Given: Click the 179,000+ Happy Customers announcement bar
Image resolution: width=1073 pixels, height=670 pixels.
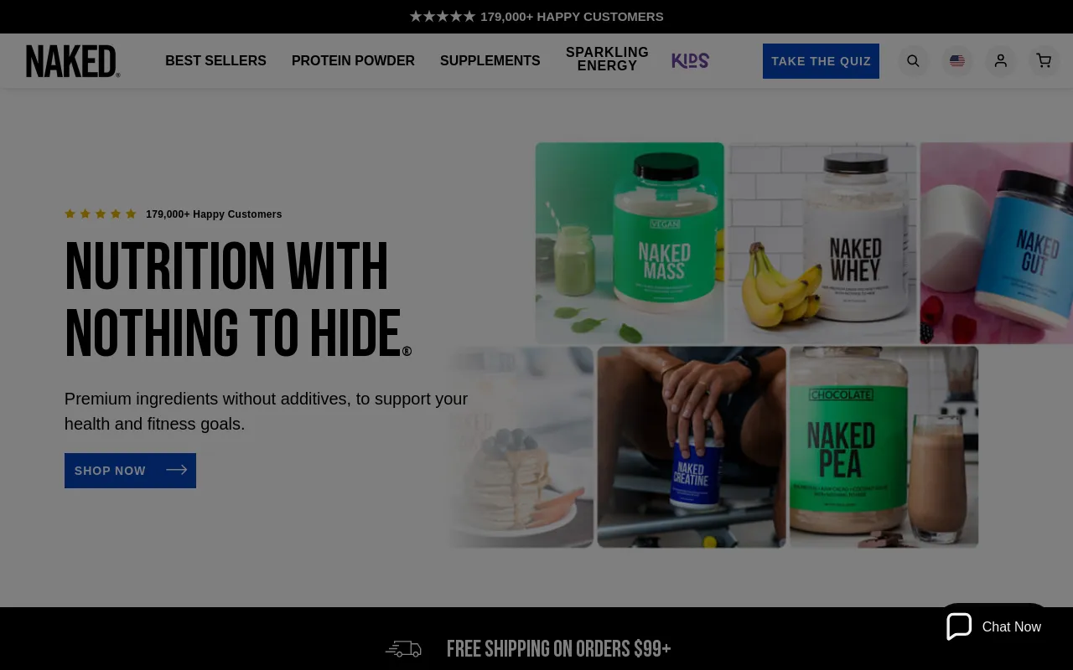Looking at the screenshot, I should [536, 17].
